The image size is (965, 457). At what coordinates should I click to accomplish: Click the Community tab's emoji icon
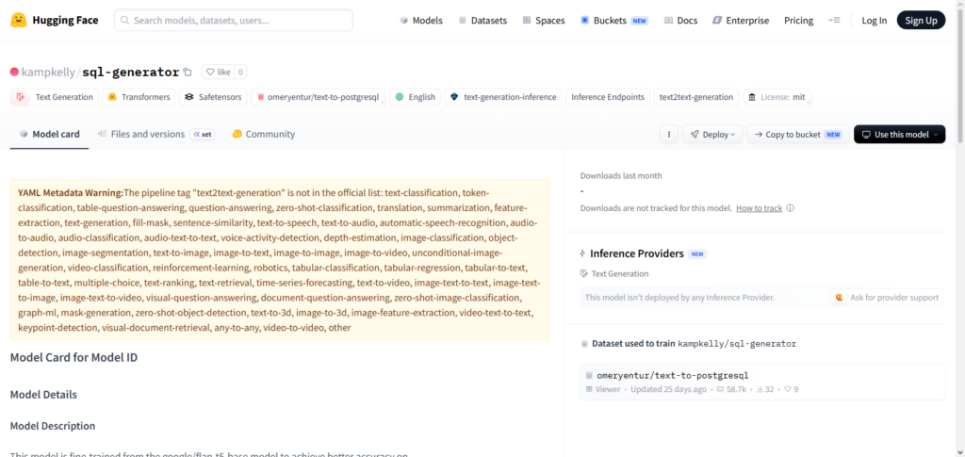(237, 134)
